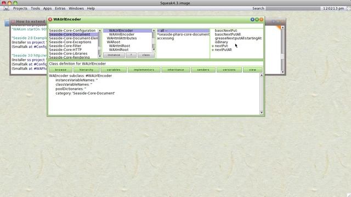Select accessing protocol
This screenshot has height=197, width=351.
point(183,38)
